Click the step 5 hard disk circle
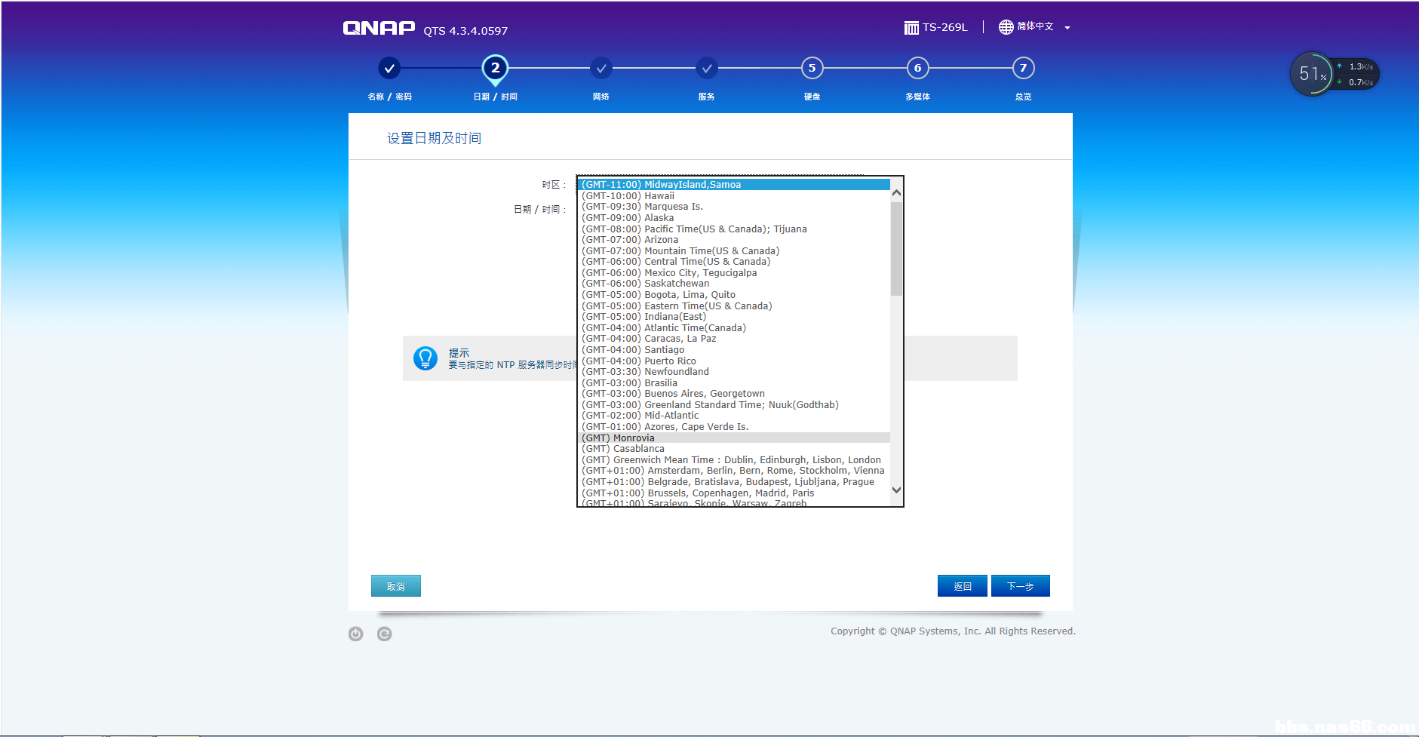The image size is (1419, 737). pyautogui.click(x=812, y=69)
